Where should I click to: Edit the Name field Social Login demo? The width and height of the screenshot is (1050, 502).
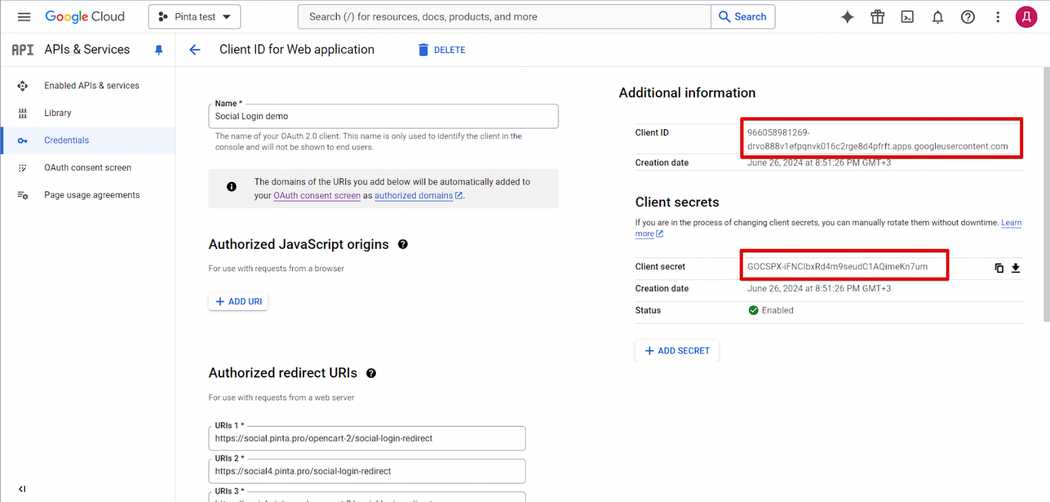(383, 116)
